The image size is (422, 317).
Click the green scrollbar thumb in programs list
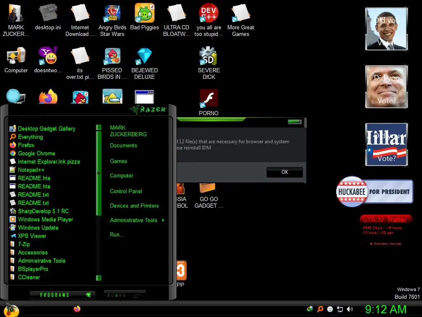tap(99, 173)
